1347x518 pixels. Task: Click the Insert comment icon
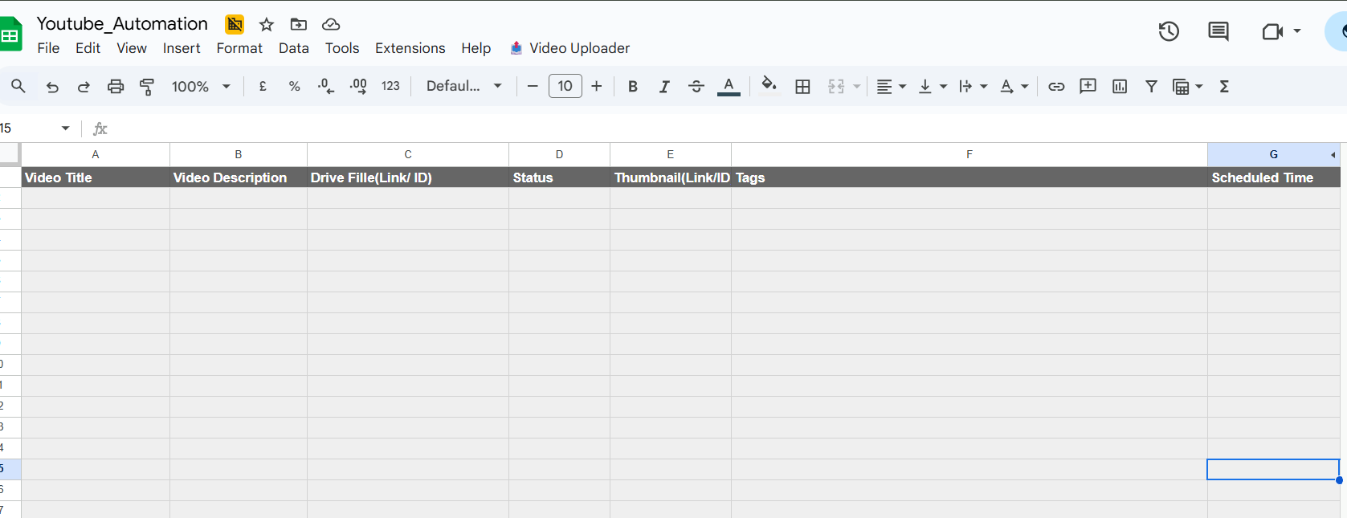click(1088, 86)
